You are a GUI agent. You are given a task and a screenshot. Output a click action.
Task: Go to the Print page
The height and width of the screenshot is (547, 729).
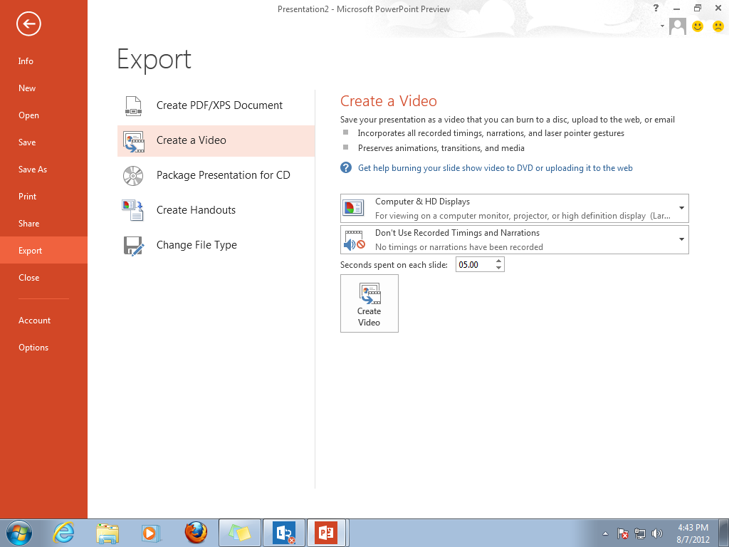click(43, 197)
